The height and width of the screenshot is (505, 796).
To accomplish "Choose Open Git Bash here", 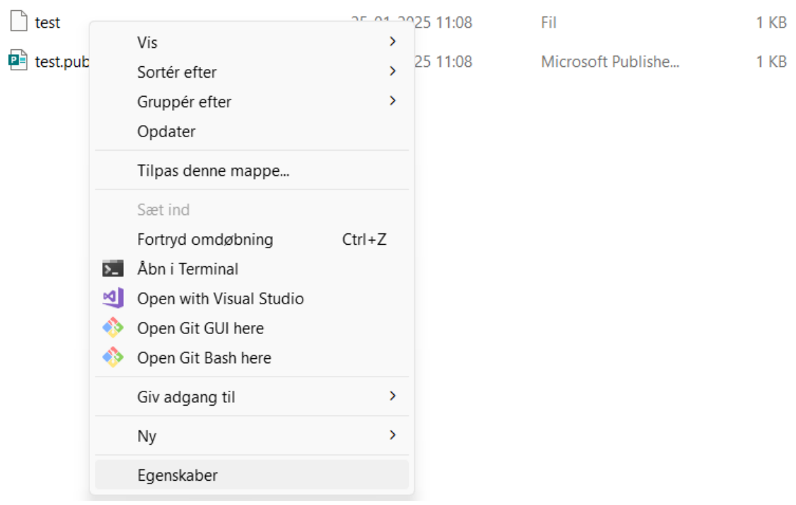I will [204, 358].
